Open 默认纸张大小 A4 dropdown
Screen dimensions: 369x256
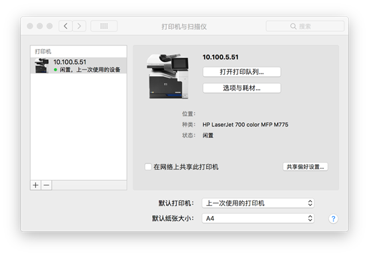tap(258, 219)
